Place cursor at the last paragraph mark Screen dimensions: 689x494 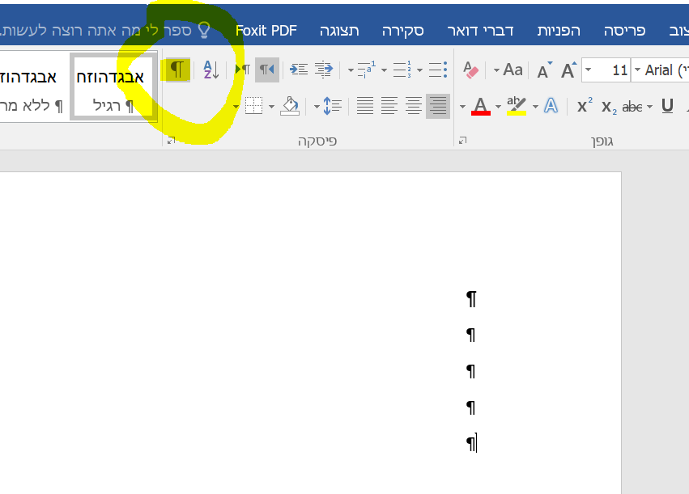pos(471,444)
